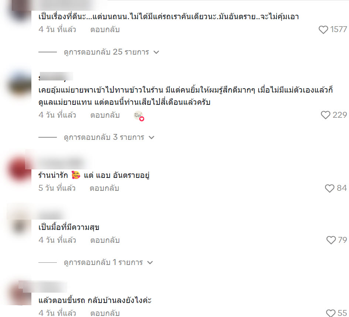349x317 pixels.
Task: Reply to the 'เป็นมื้อที่มีความสุข' comment
Action: [105, 240]
